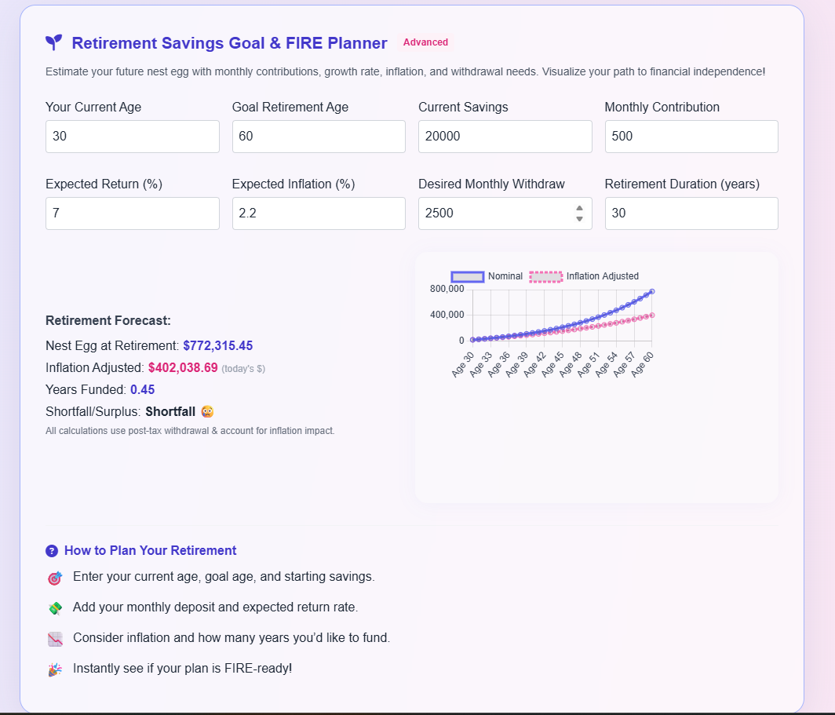Click into the Monthly Contribution field
The image size is (835, 715).
pyautogui.click(x=691, y=137)
